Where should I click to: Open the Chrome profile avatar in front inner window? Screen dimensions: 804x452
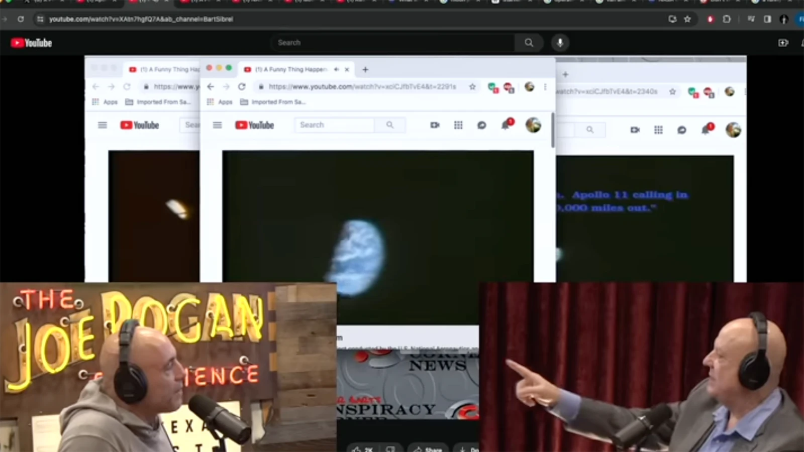pyautogui.click(x=529, y=86)
